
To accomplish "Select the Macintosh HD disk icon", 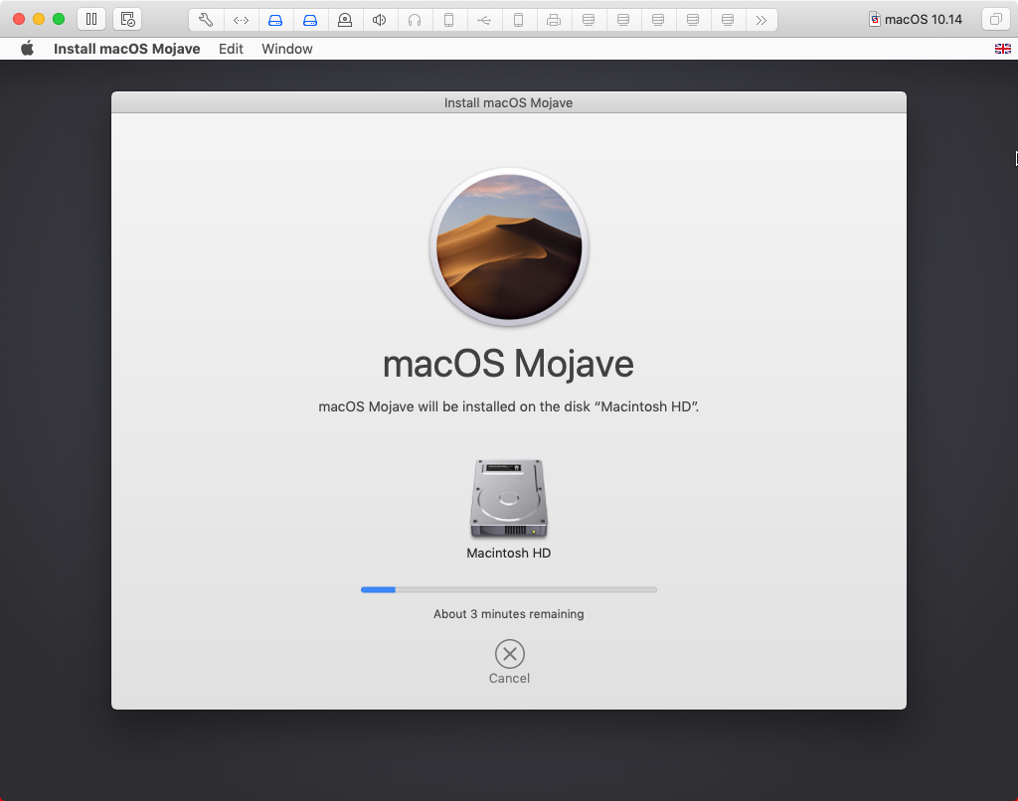I will pyautogui.click(x=508, y=497).
